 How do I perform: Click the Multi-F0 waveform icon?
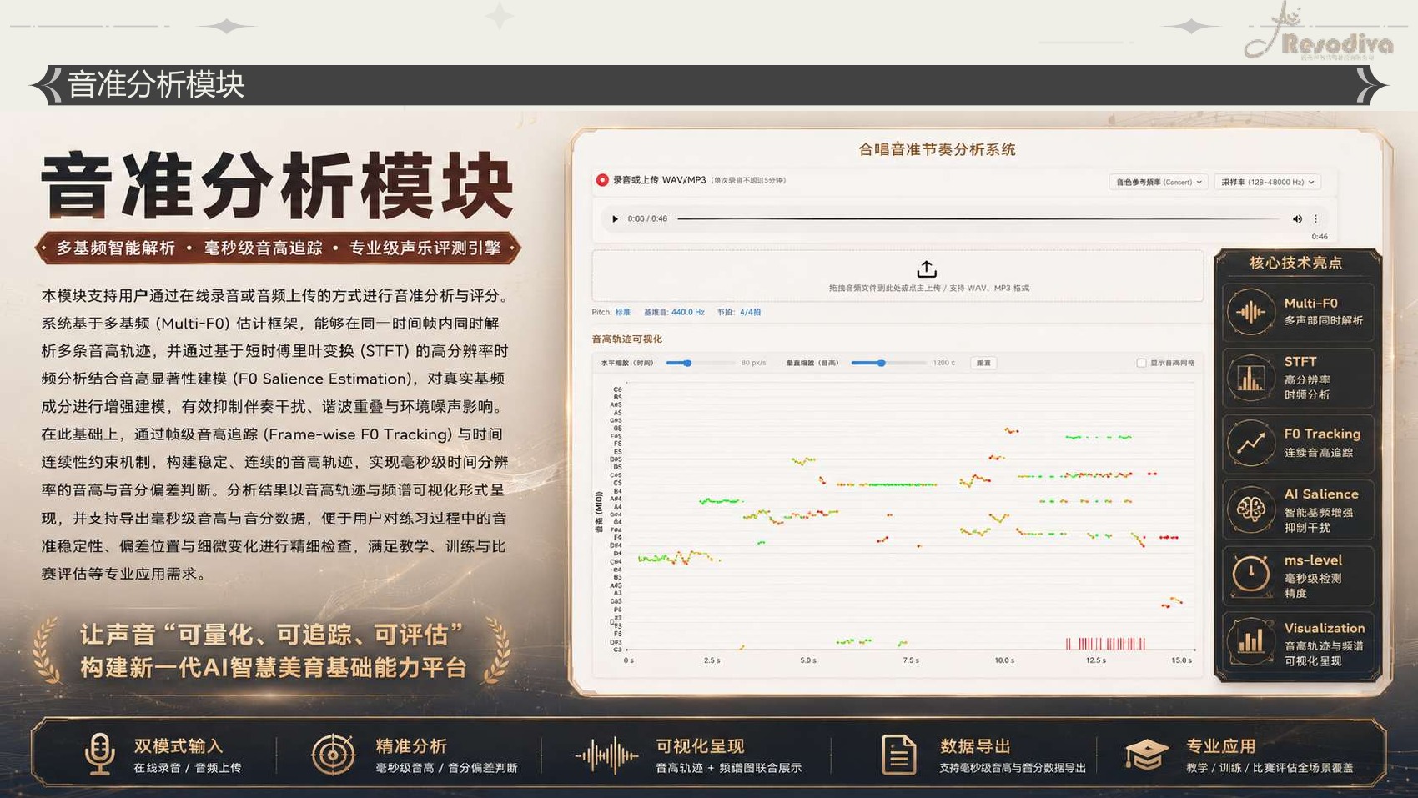(1250, 312)
